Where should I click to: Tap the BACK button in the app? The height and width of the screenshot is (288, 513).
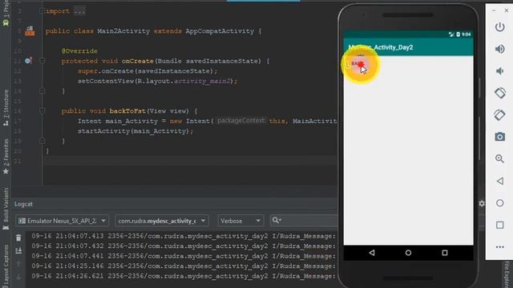(358, 63)
